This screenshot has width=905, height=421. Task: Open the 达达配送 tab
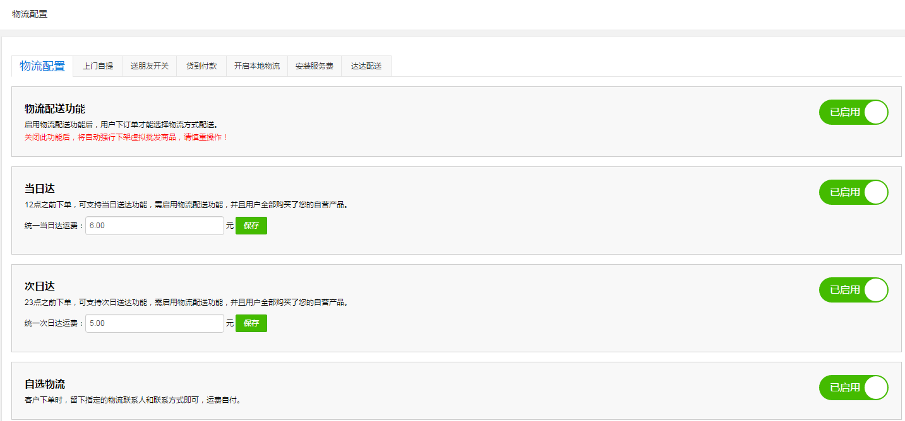(x=366, y=66)
